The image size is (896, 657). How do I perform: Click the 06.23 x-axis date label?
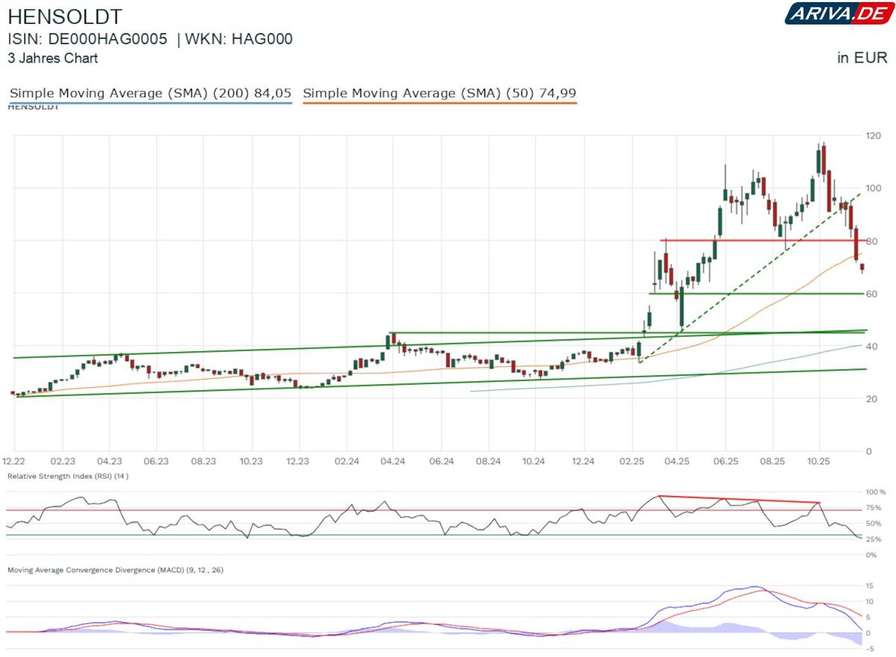pos(157,462)
